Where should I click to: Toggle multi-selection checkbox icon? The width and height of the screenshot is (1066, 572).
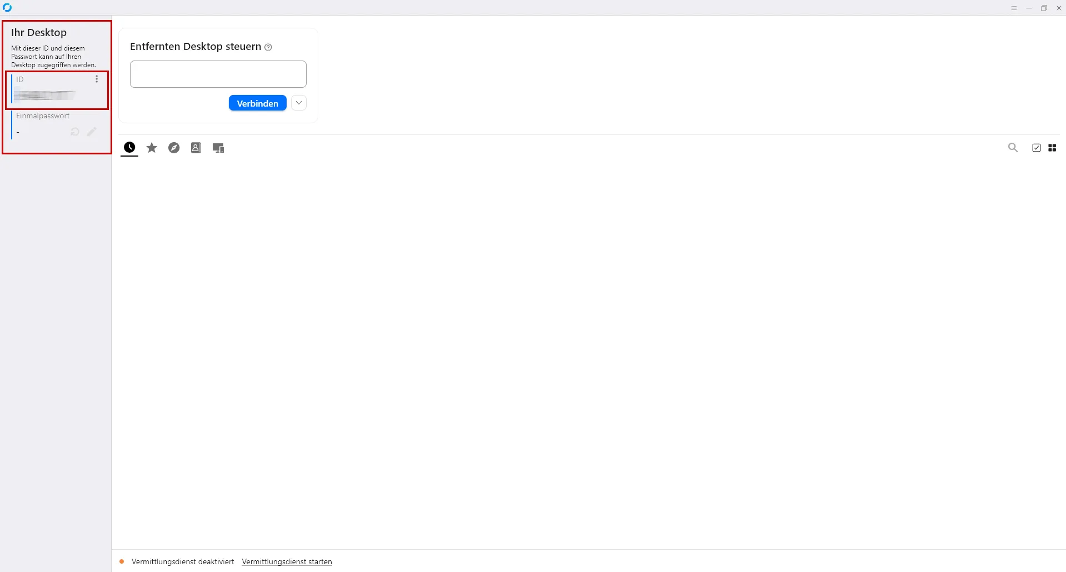(x=1036, y=148)
